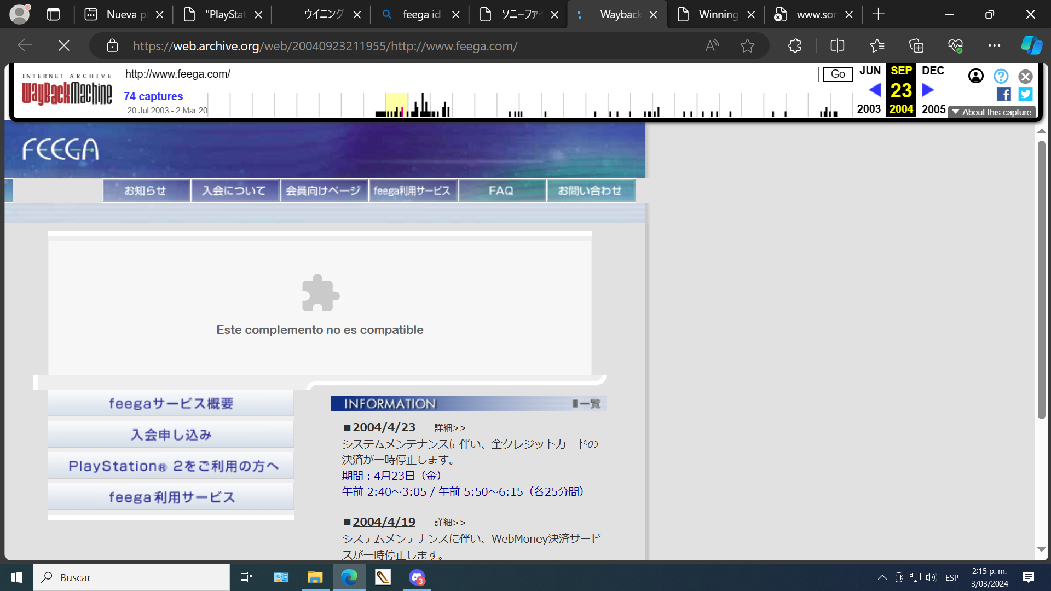Image resolution: width=1051 pixels, height=591 pixels.
Task: Toggle split screen view
Action: point(838,45)
